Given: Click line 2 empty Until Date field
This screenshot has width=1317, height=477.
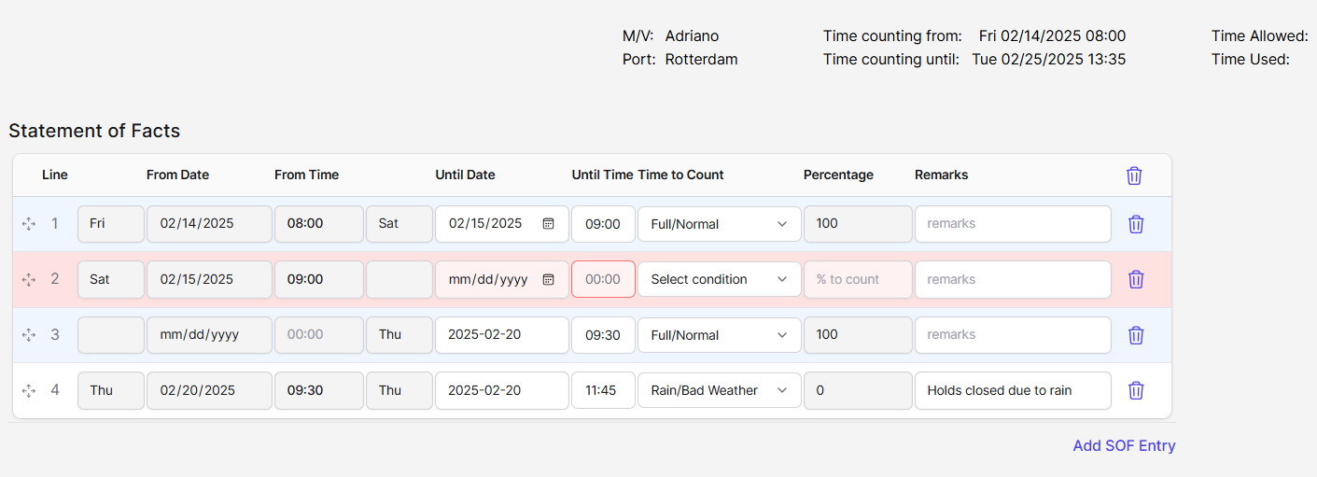Looking at the screenshot, I should (x=501, y=279).
